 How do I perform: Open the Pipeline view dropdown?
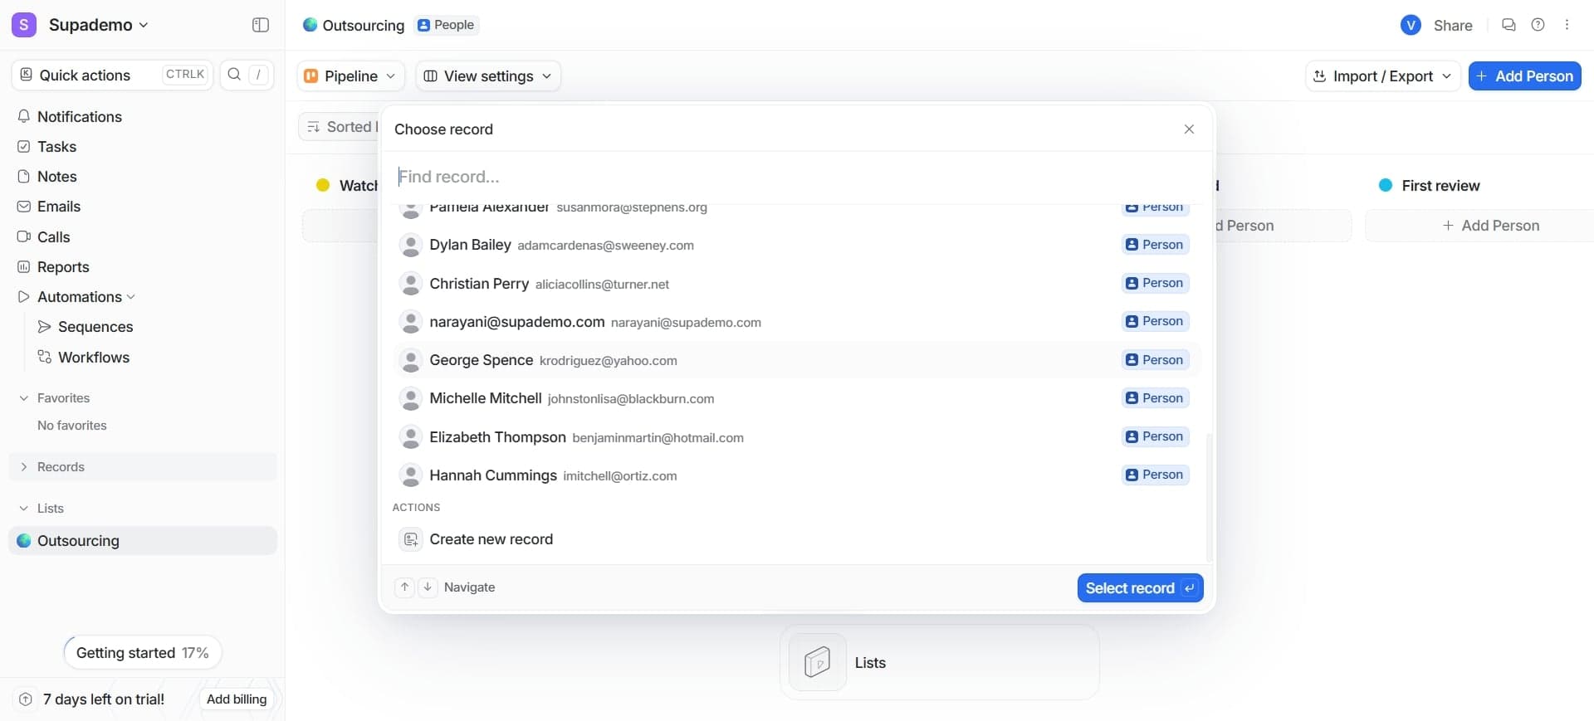[350, 76]
